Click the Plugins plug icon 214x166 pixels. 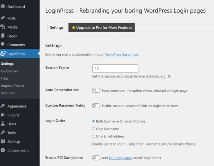3,115
